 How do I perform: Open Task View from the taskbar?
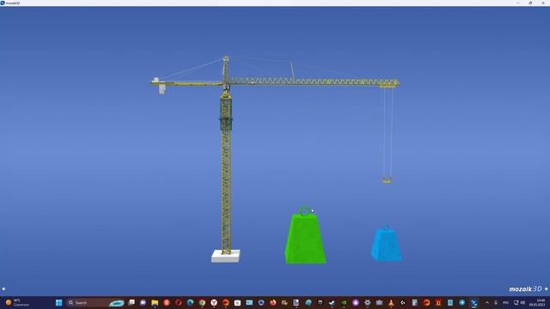pyautogui.click(x=131, y=303)
